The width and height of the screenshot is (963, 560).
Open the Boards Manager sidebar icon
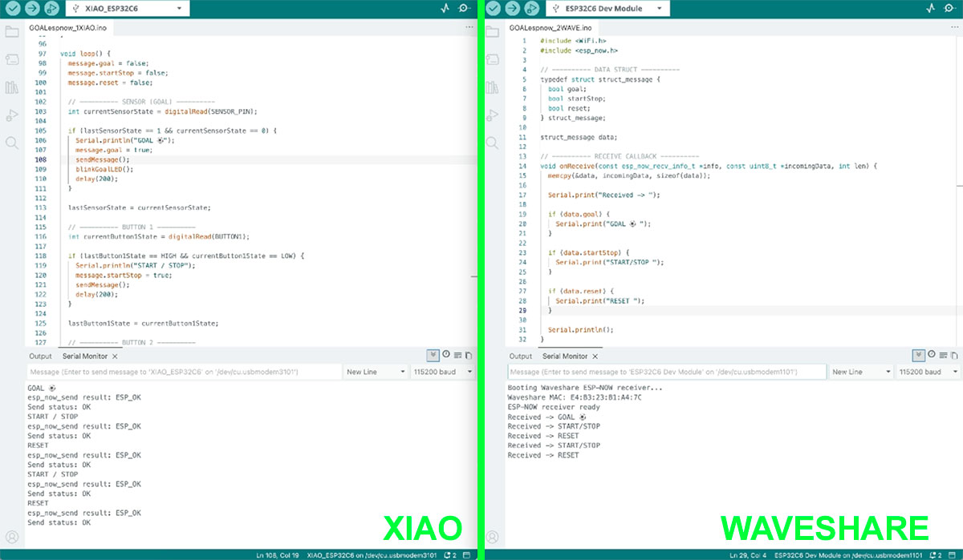(x=12, y=59)
